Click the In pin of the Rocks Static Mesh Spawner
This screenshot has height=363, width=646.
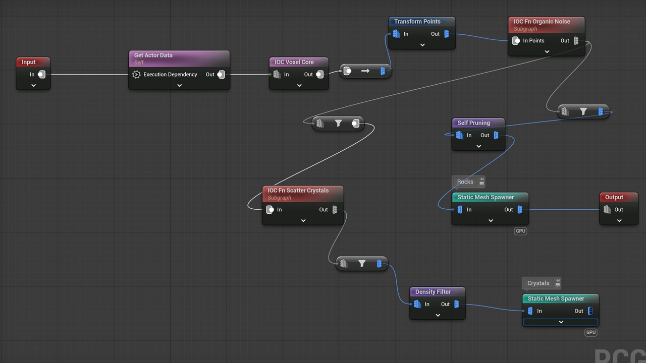click(x=460, y=210)
